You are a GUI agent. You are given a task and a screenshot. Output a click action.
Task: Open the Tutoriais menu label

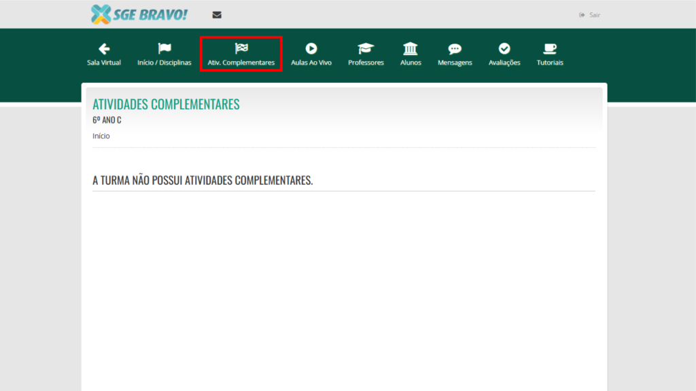(550, 62)
